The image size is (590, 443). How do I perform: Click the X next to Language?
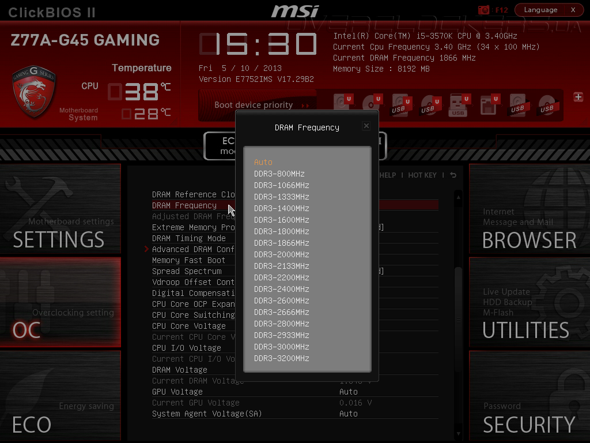pyautogui.click(x=573, y=10)
